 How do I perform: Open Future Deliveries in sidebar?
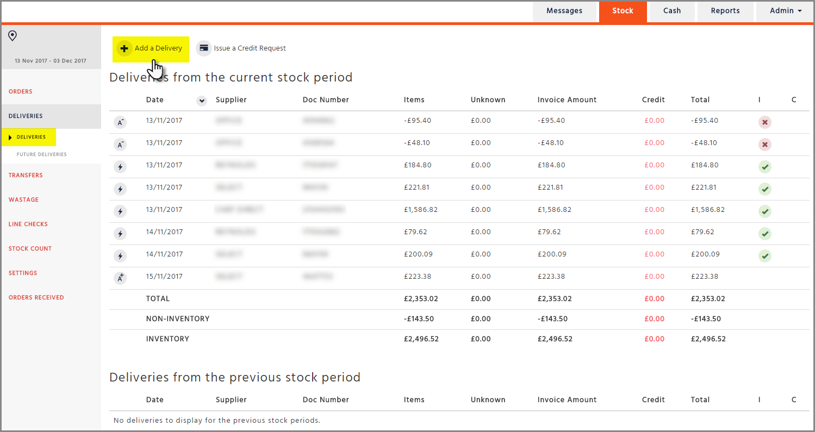(x=42, y=154)
